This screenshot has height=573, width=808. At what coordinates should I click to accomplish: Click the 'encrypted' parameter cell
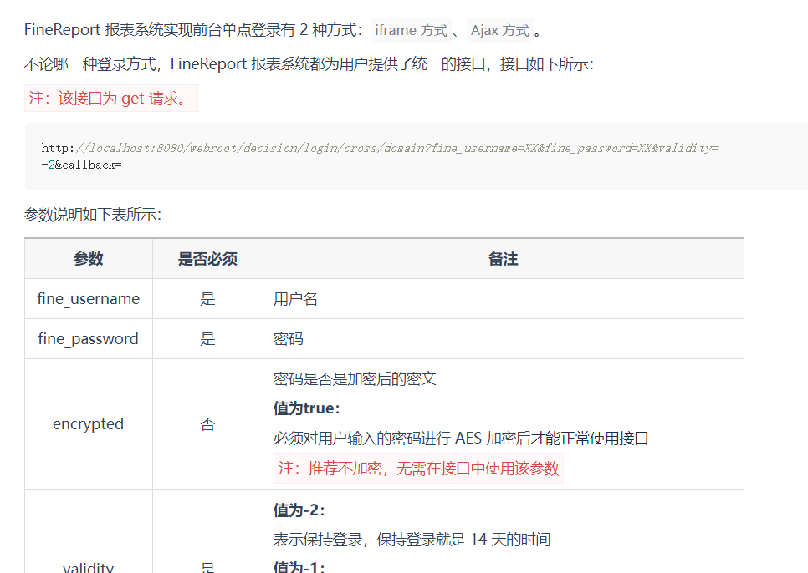coord(89,424)
